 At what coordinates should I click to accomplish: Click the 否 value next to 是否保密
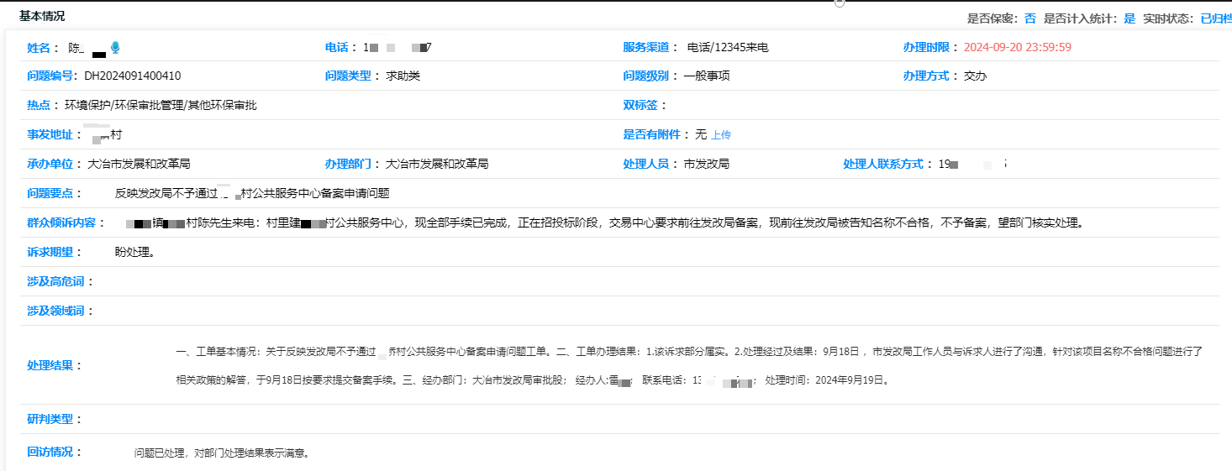1029,18
